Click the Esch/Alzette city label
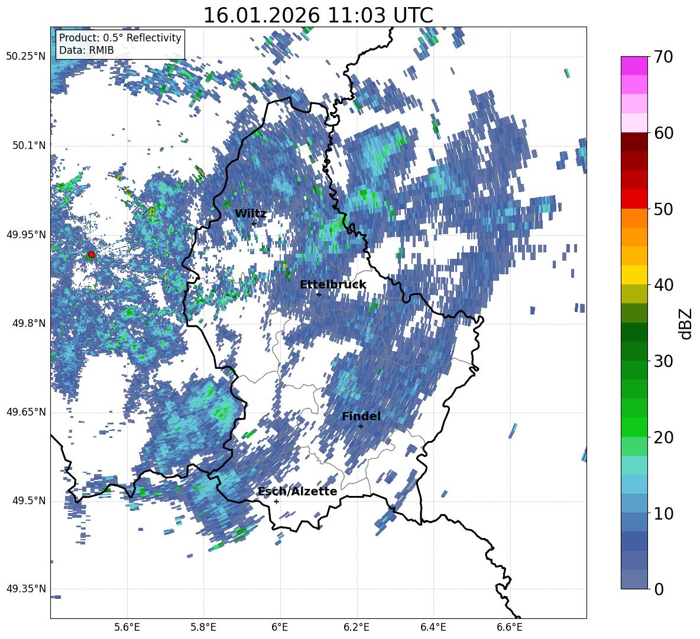 [x=297, y=491]
